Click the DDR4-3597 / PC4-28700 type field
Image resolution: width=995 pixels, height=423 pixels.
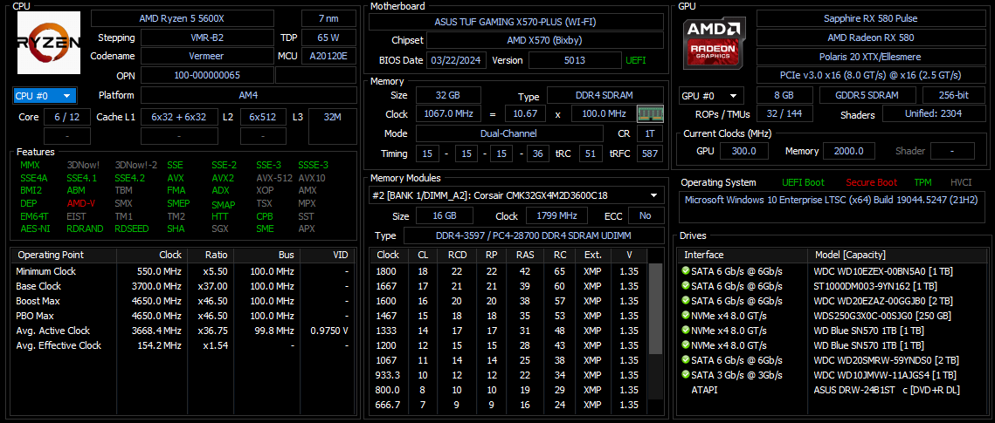[533, 235]
